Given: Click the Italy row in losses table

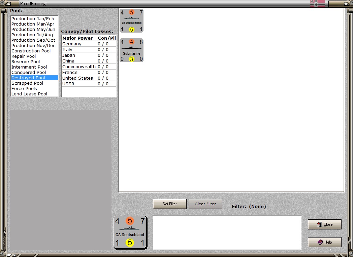Looking at the screenshot, I should 89,50.
